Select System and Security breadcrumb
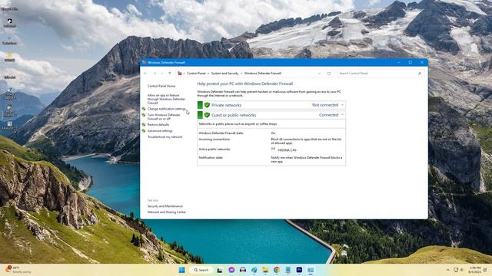 pos(224,74)
